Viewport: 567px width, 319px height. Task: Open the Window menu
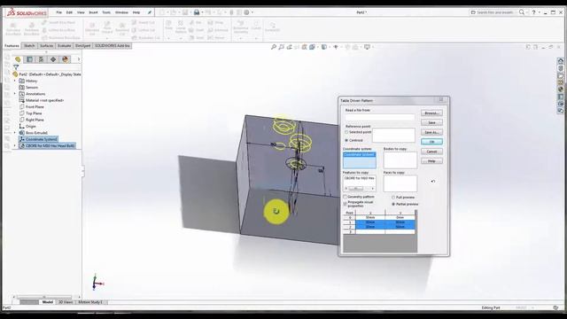click(121, 12)
